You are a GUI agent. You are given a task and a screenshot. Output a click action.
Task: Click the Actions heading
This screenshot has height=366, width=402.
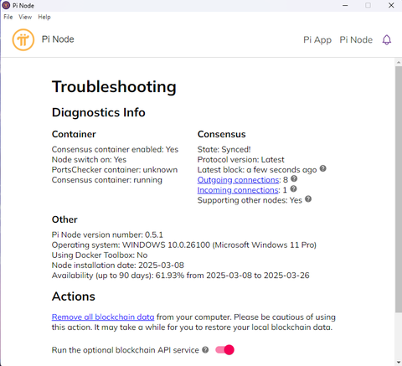pyautogui.click(x=74, y=296)
